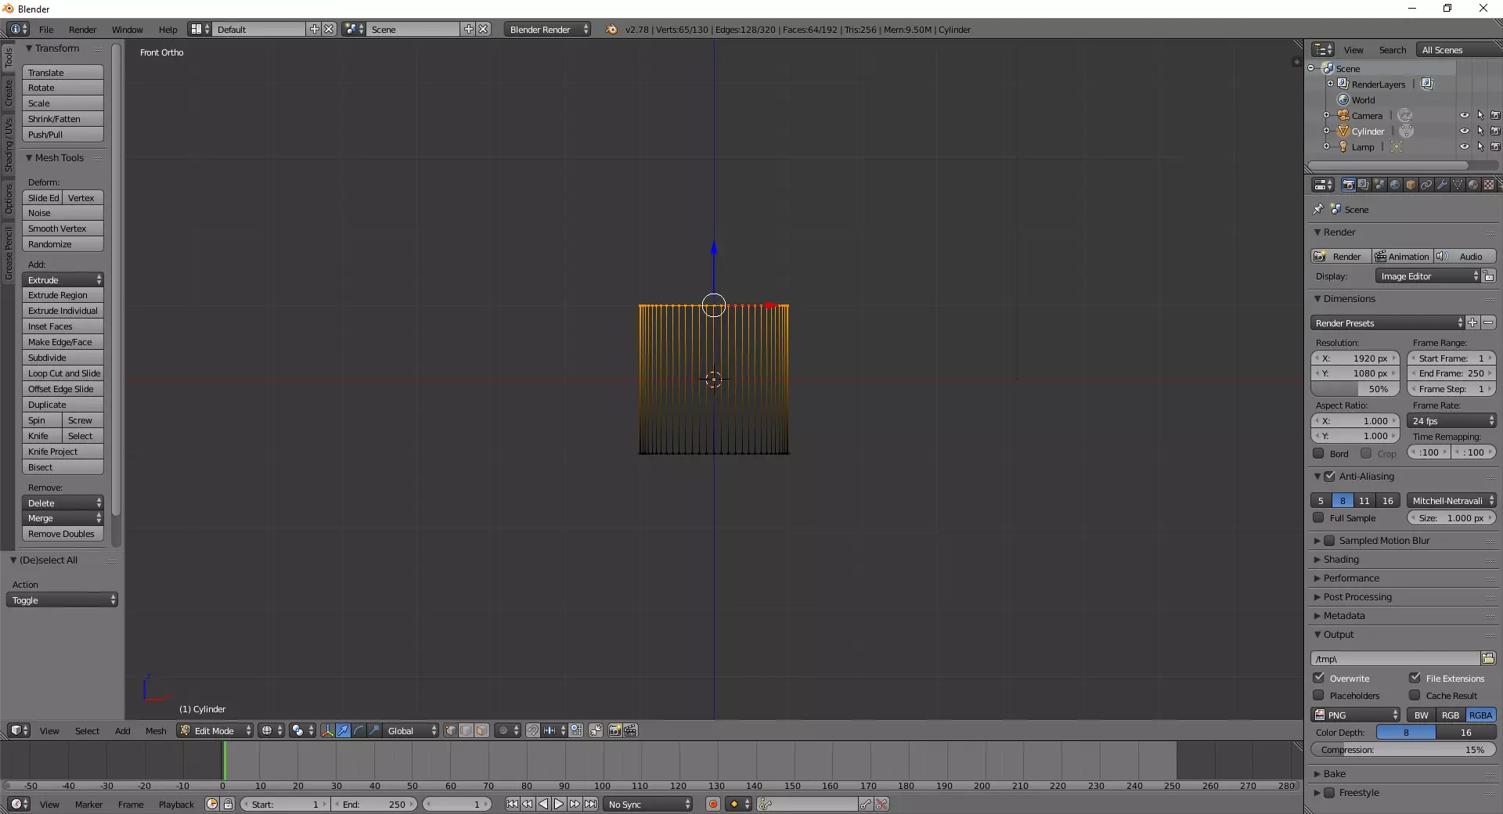
Task: Open the Material properties tab
Action: click(1473, 185)
